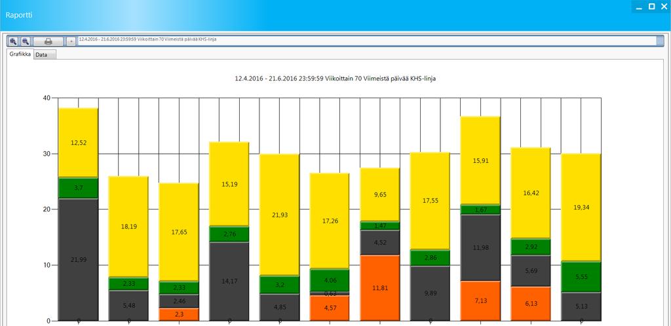Select the green 3,7 bar segment

(79, 188)
